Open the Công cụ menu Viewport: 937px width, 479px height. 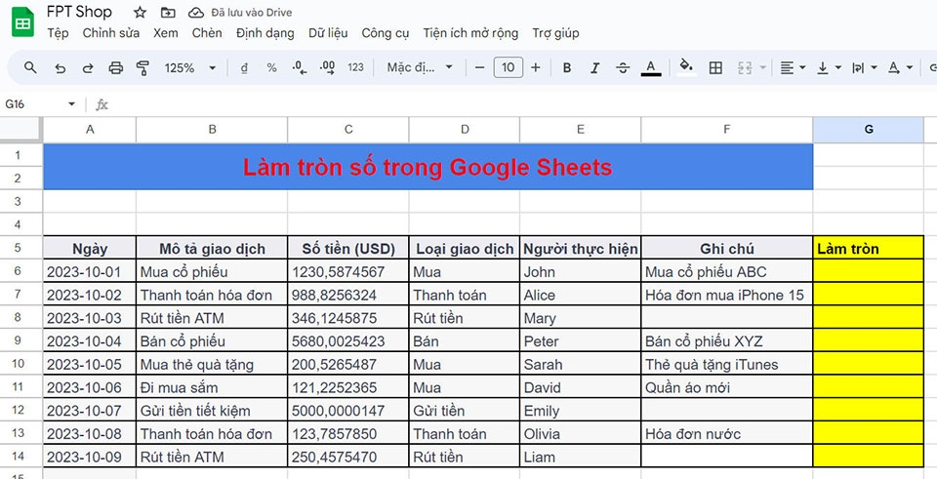[385, 33]
